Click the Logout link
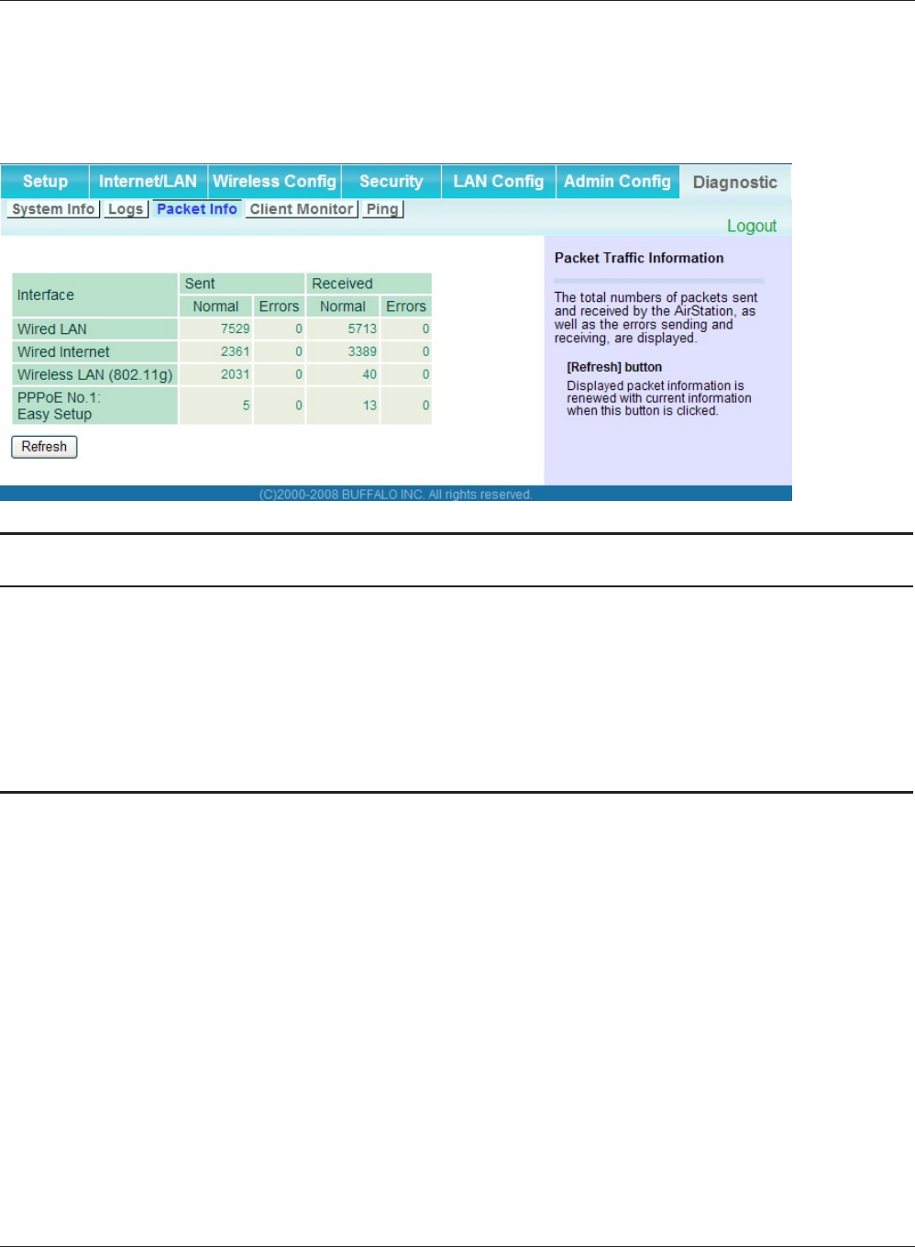 (752, 226)
